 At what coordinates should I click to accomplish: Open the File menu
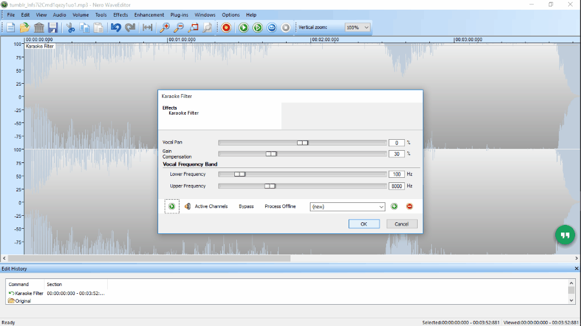(11, 15)
